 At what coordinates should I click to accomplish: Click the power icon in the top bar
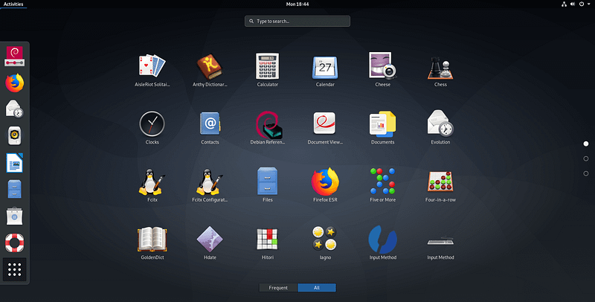click(x=582, y=4)
